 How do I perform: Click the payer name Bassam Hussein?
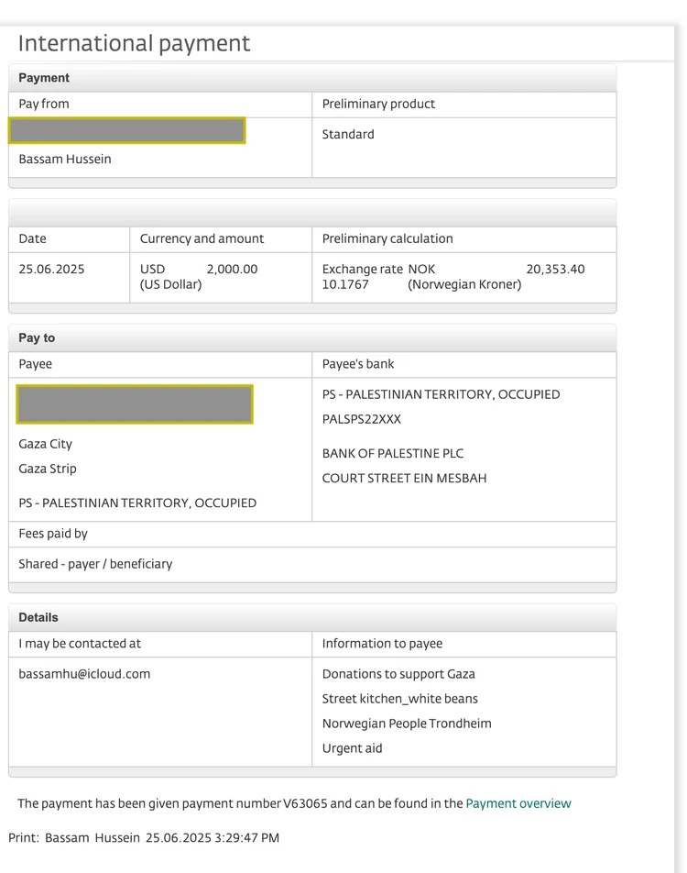[65, 159]
